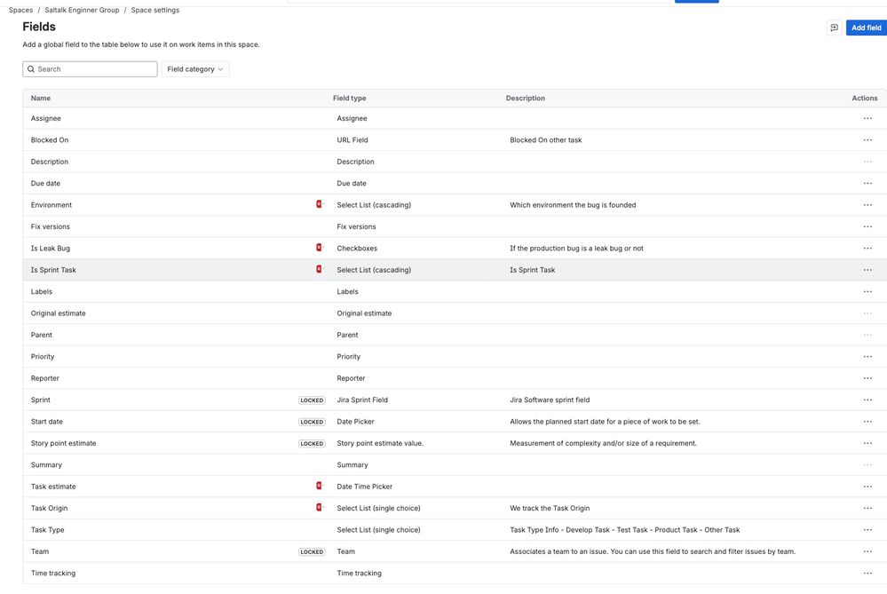Select the Is Sprint Task field name

point(53,270)
